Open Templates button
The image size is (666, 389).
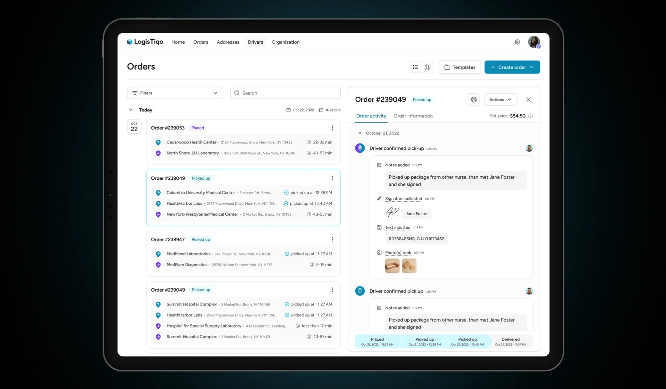[x=460, y=67]
